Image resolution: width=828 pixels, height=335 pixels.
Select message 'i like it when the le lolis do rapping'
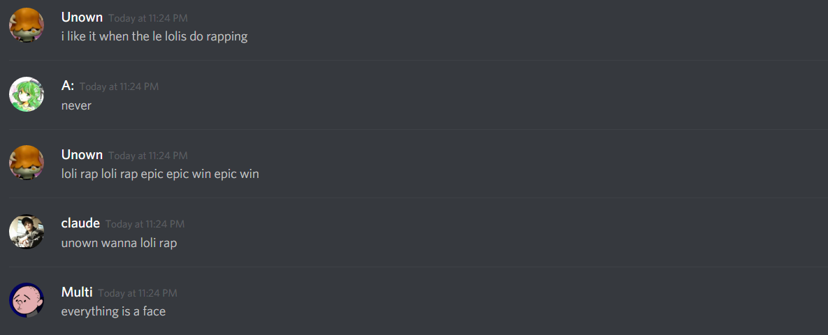tap(154, 37)
